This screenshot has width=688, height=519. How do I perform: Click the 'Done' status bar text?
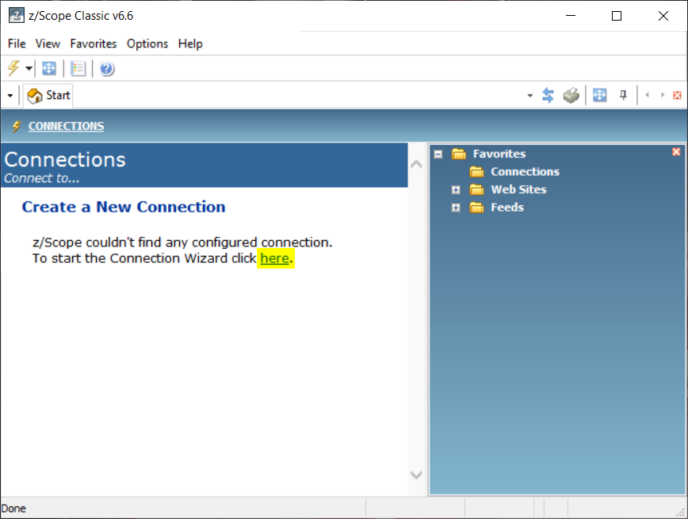[13, 509]
